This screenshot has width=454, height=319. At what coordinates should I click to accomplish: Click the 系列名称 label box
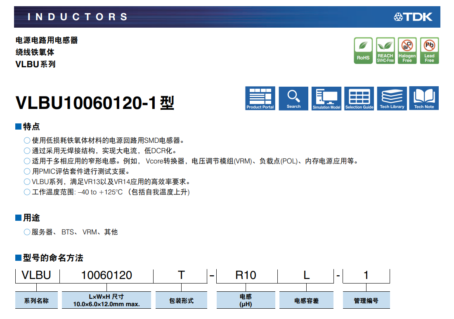36,300
